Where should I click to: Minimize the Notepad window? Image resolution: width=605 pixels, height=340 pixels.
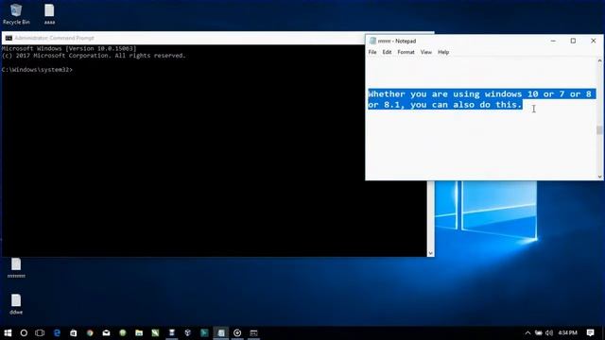click(553, 41)
